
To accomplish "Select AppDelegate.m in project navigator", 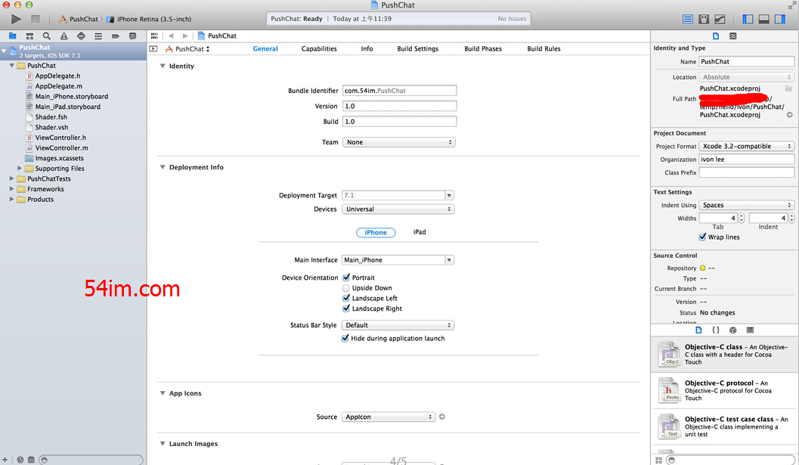I will pos(58,86).
